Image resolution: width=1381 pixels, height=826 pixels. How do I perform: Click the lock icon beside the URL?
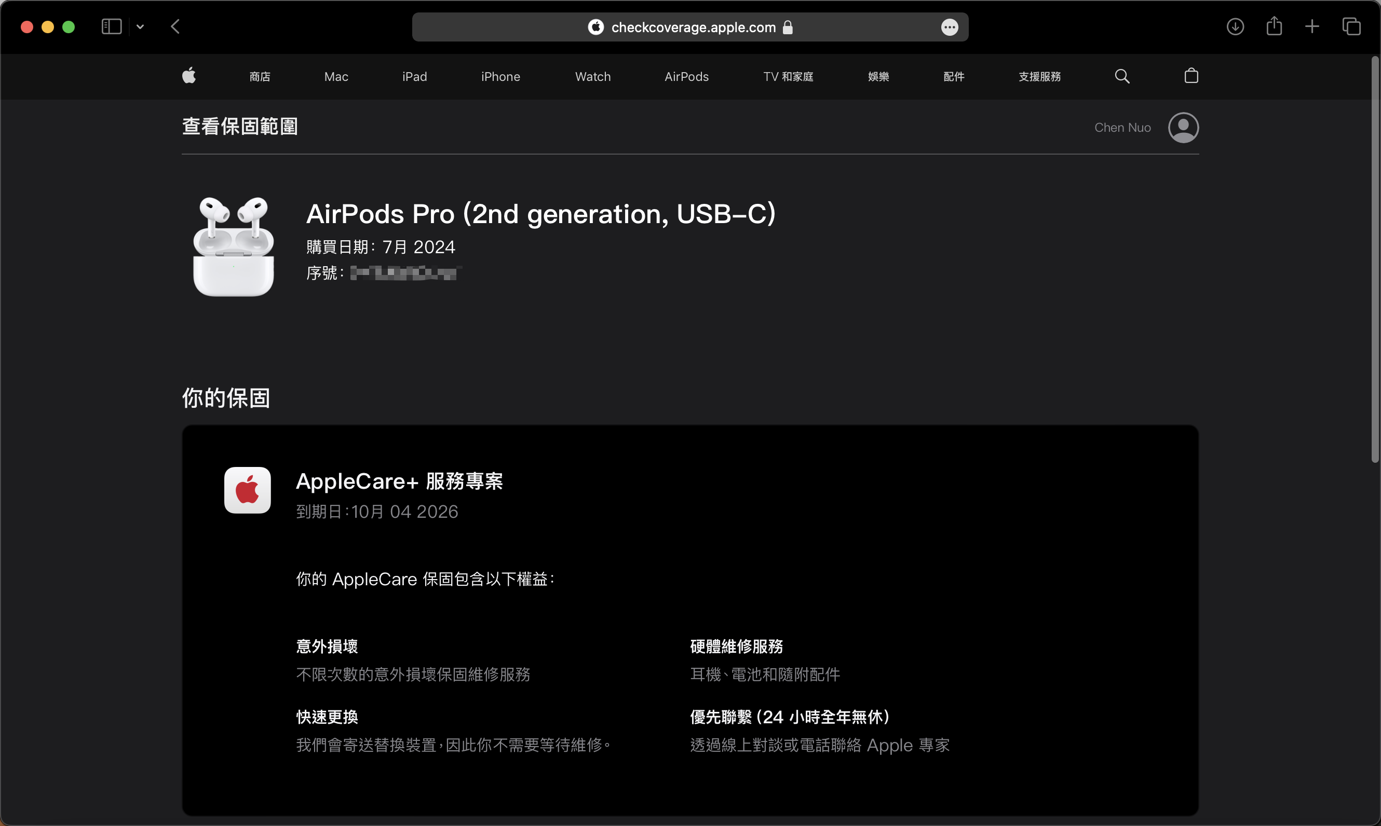coord(788,27)
